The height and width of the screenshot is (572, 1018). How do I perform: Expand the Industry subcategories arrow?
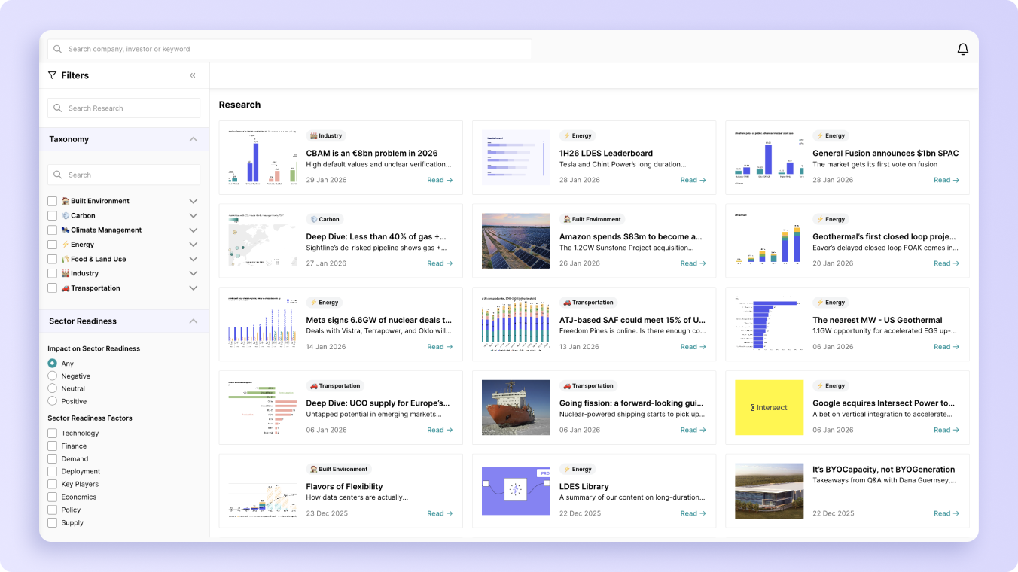point(194,274)
